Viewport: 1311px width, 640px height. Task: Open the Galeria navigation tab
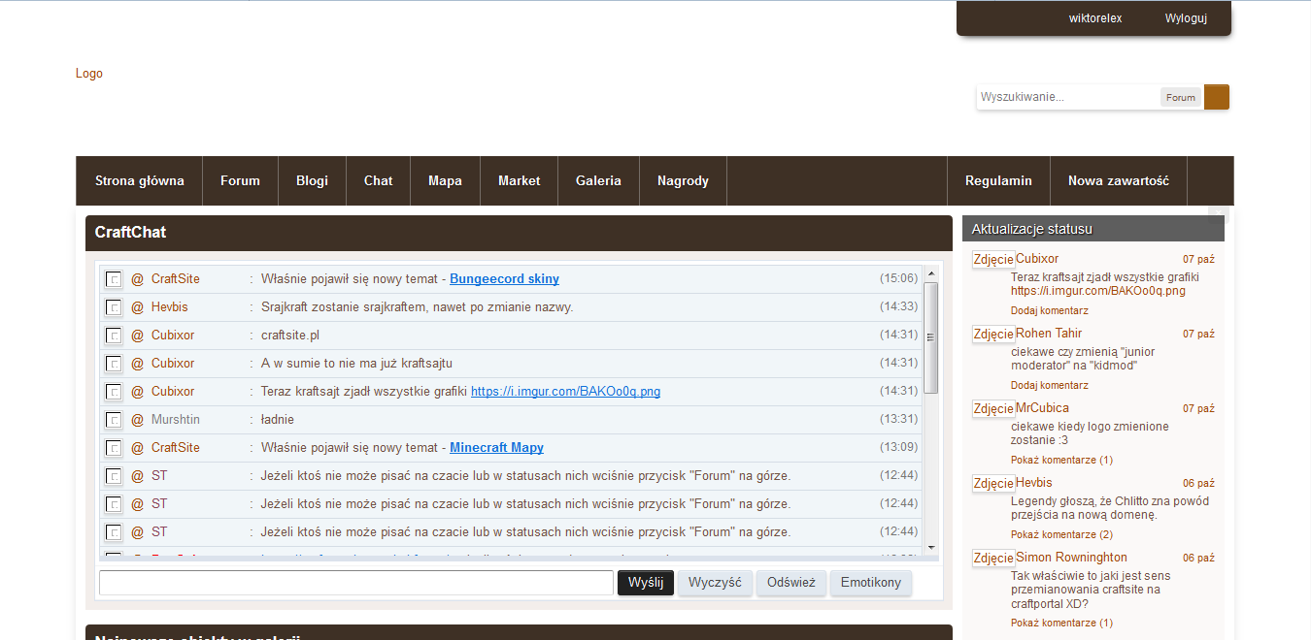coord(598,180)
